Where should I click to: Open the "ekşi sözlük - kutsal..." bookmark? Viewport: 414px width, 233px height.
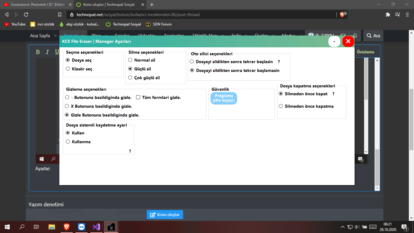79,24
